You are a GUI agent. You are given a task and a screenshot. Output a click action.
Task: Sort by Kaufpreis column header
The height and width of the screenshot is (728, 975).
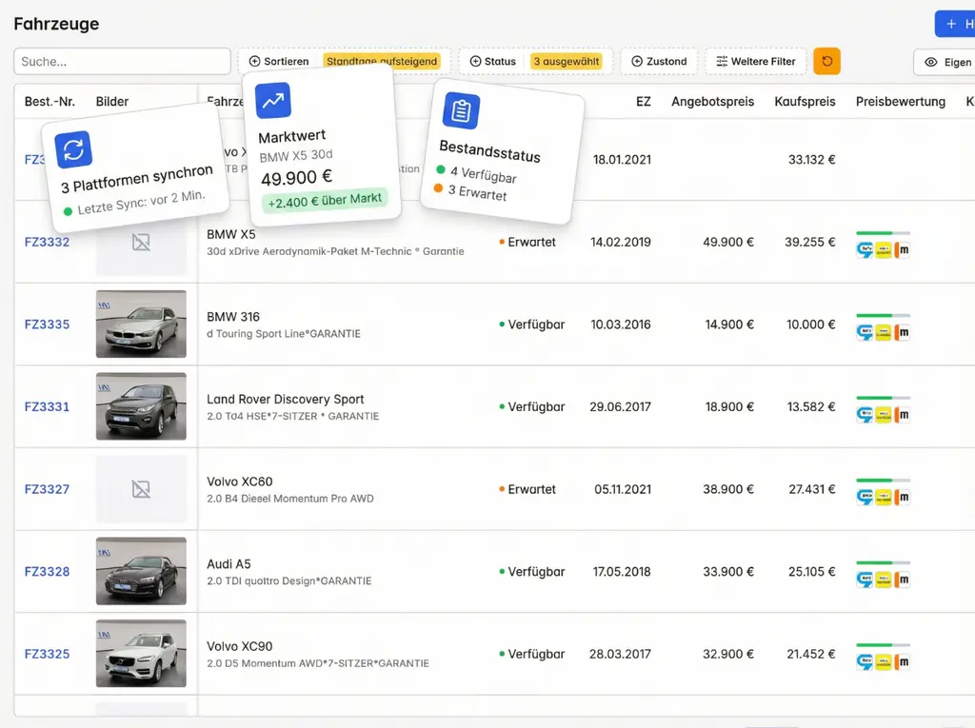click(805, 101)
